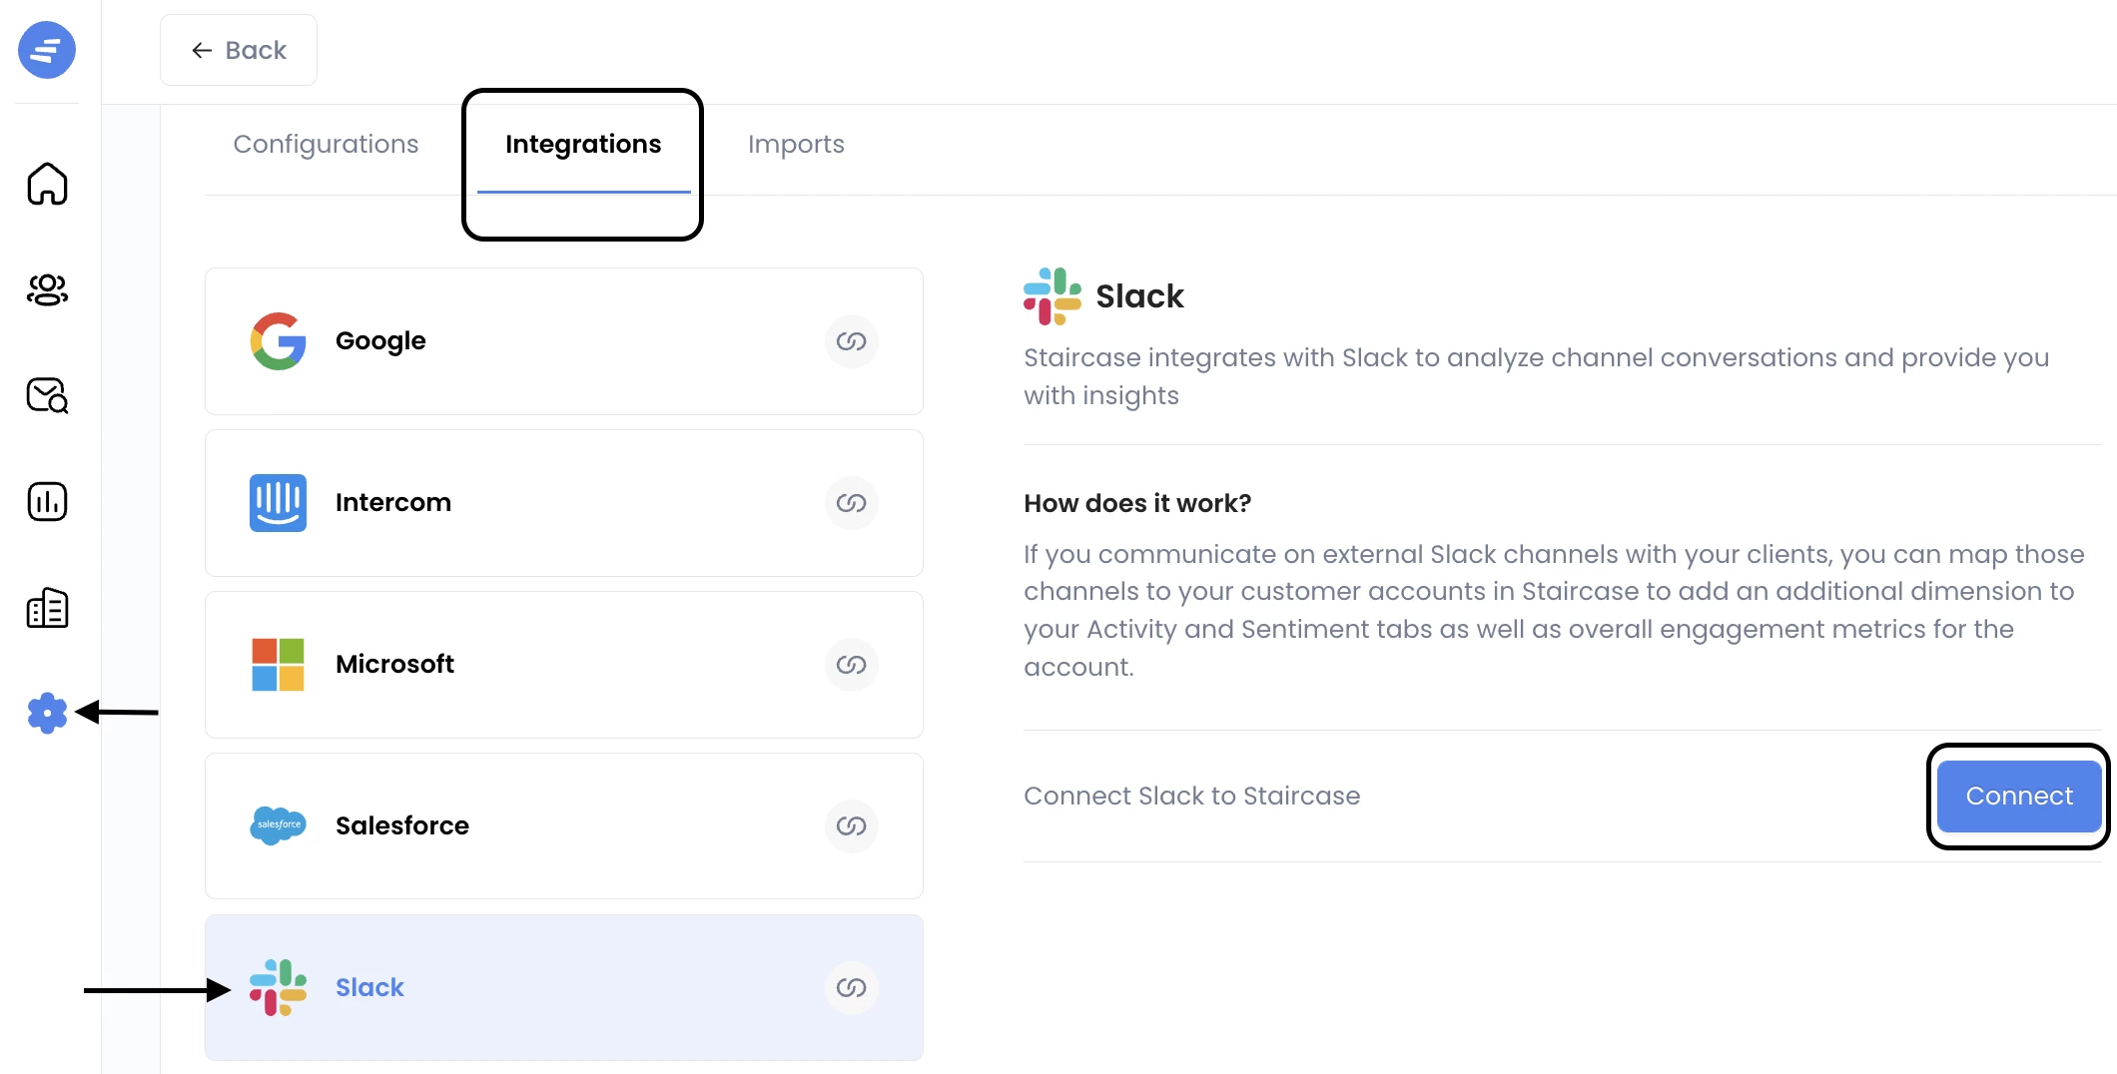Image resolution: width=2117 pixels, height=1074 pixels.
Task: Click the Microsoft logo
Action: point(278,665)
